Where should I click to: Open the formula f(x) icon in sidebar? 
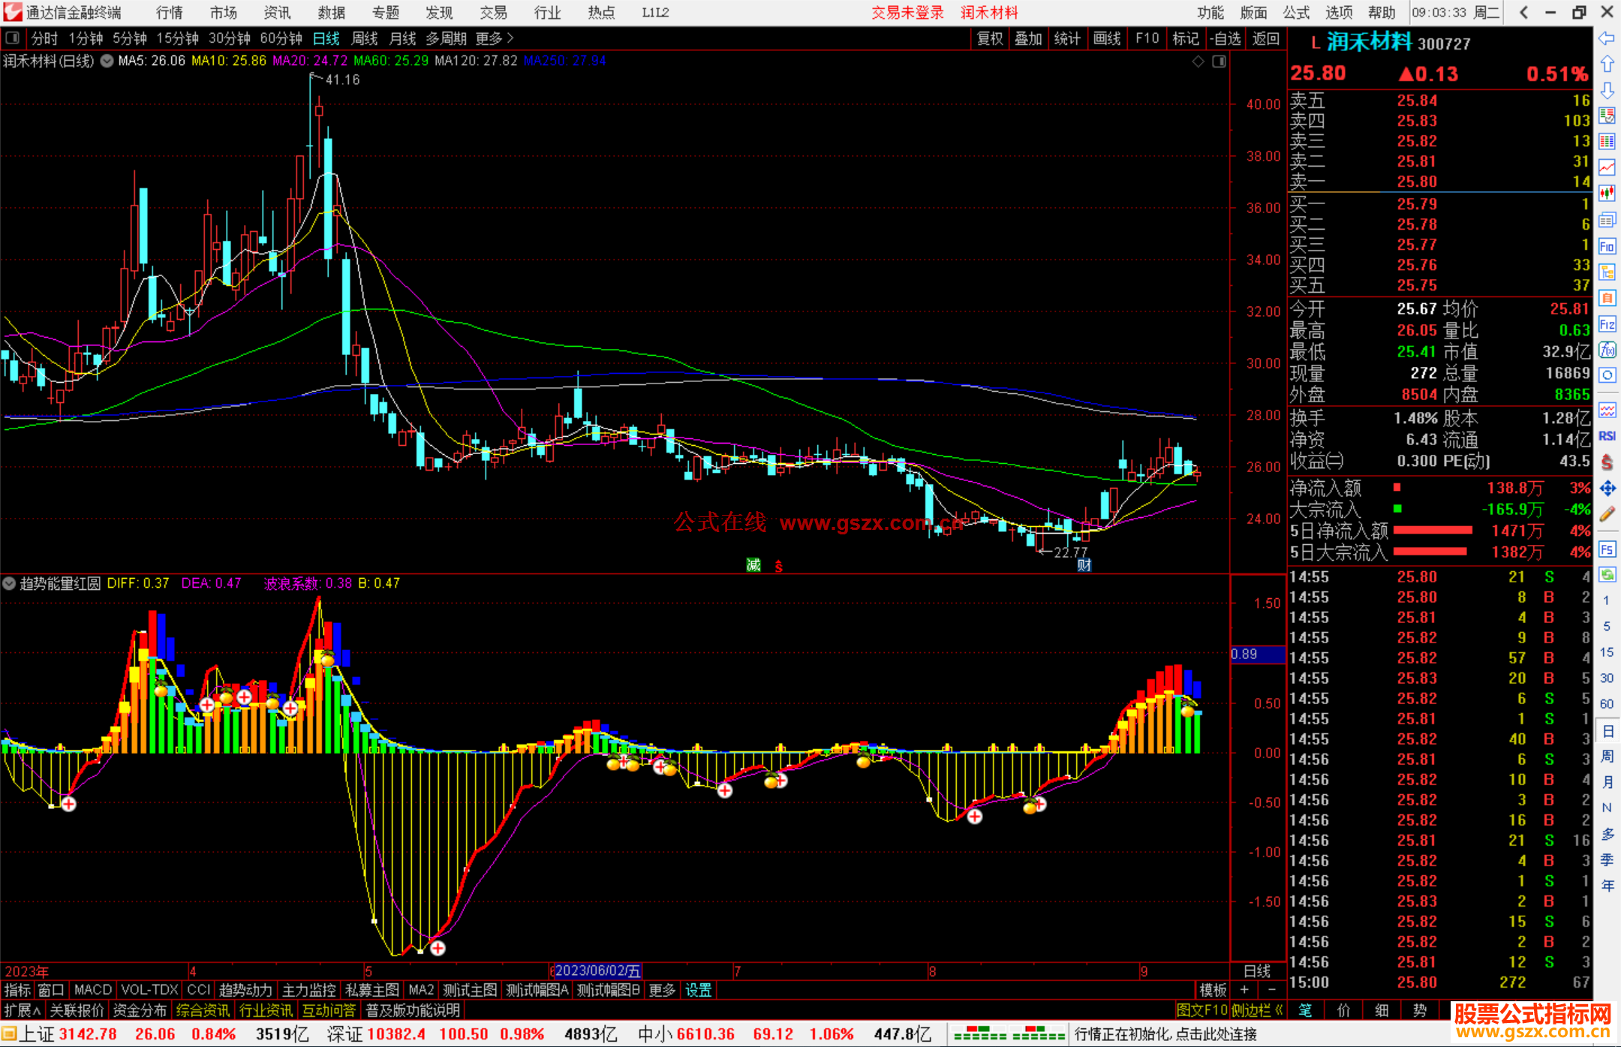[1607, 350]
